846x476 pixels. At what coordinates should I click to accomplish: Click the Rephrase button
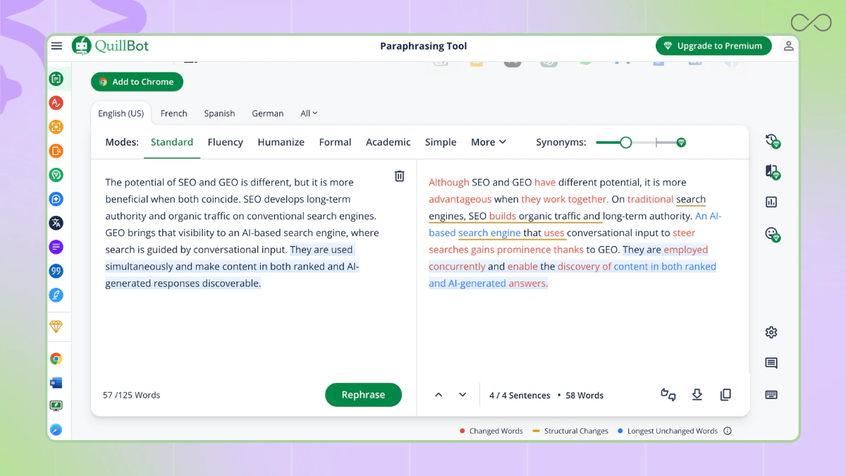point(363,395)
